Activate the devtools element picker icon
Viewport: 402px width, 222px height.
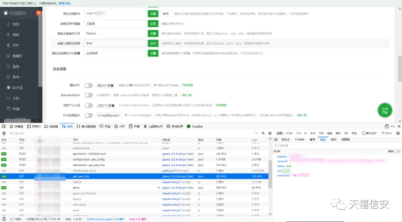click(4, 126)
